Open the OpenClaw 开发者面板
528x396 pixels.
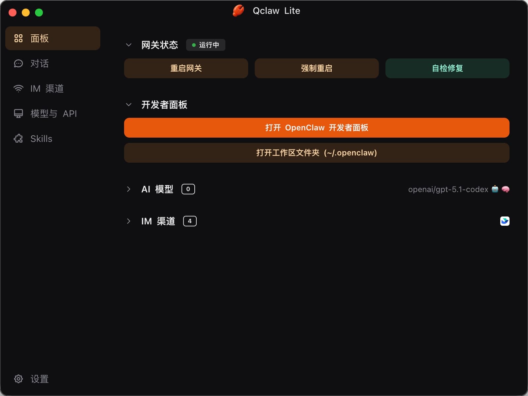(x=316, y=128)
